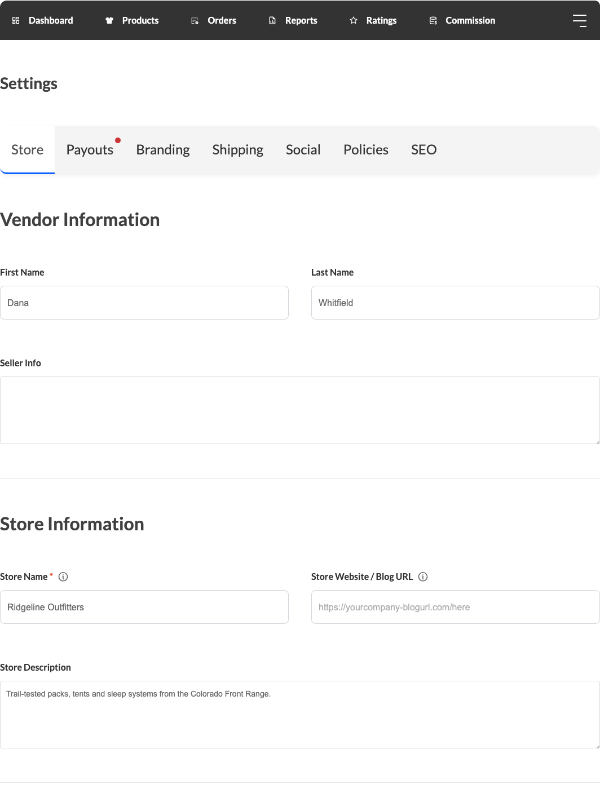Click the Store Description label
Image resolution: width=600 pixels, height=789 pixels.
36,667
